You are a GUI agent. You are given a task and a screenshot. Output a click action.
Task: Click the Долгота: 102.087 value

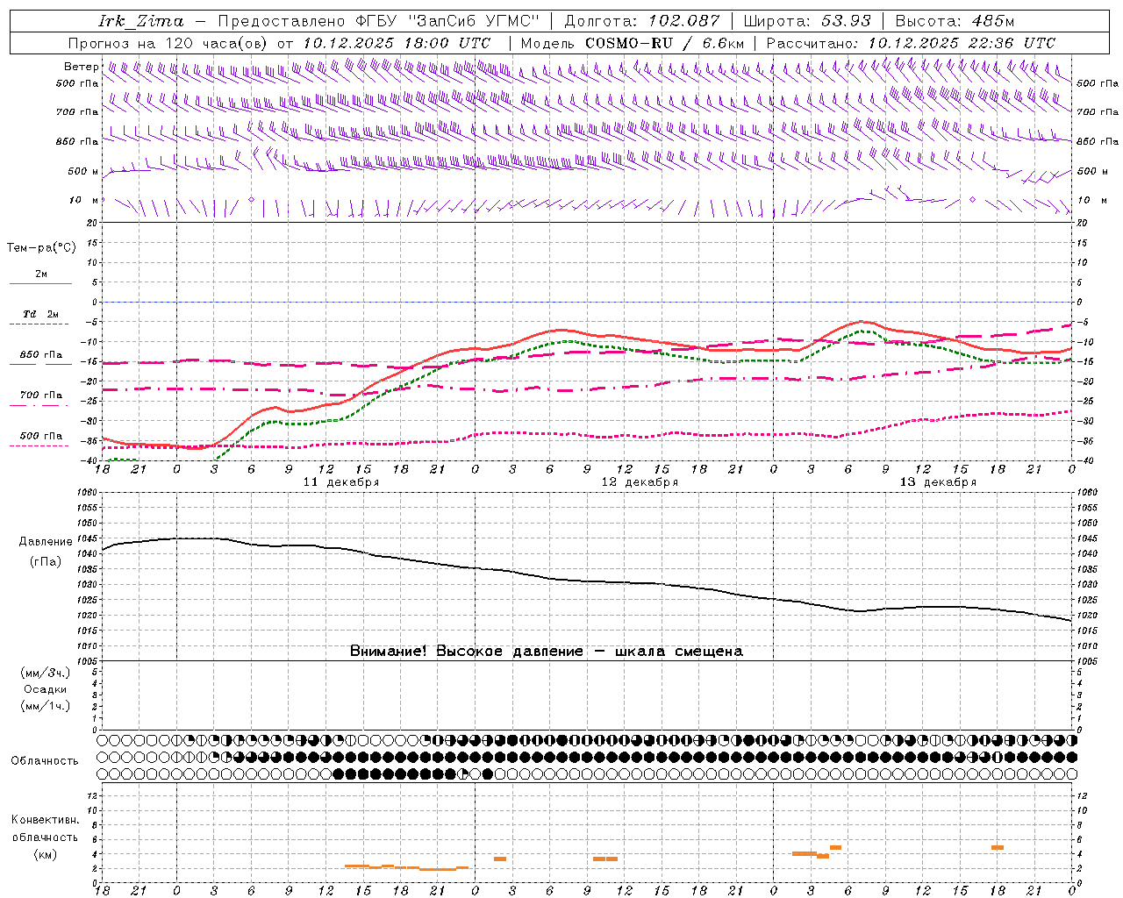[x=642, y=21]
